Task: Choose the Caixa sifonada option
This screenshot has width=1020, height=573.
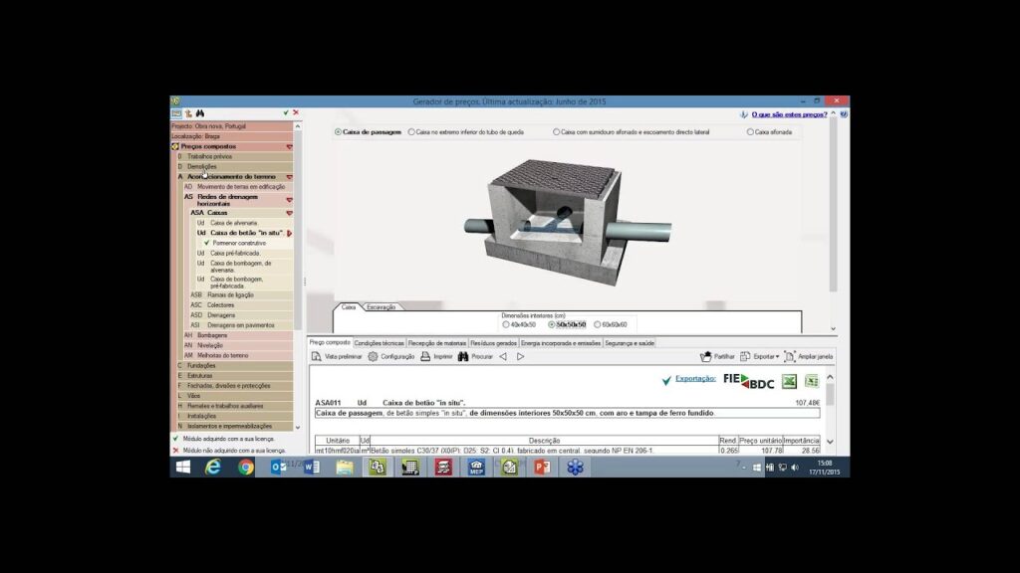Action: click(749, 131)
